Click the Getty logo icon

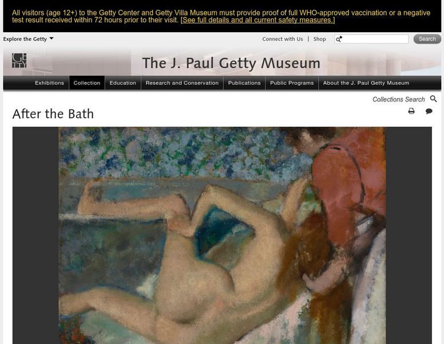19,60
